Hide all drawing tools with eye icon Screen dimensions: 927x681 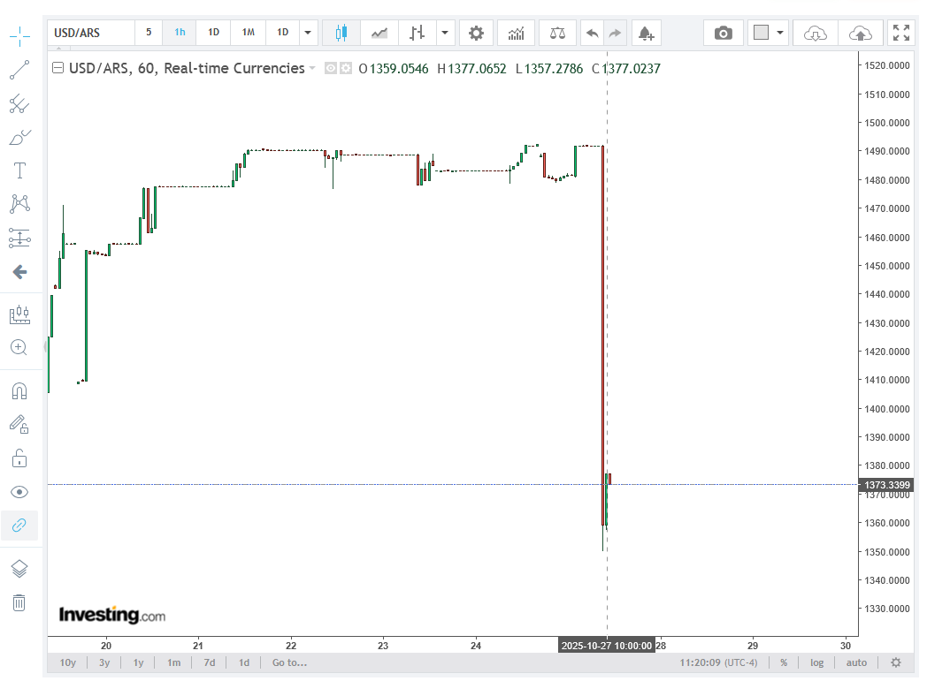point(19,492)
